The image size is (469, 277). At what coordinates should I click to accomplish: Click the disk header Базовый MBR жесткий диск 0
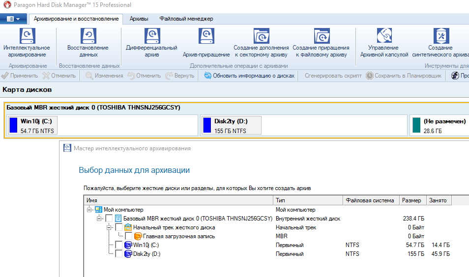(93, 108)
